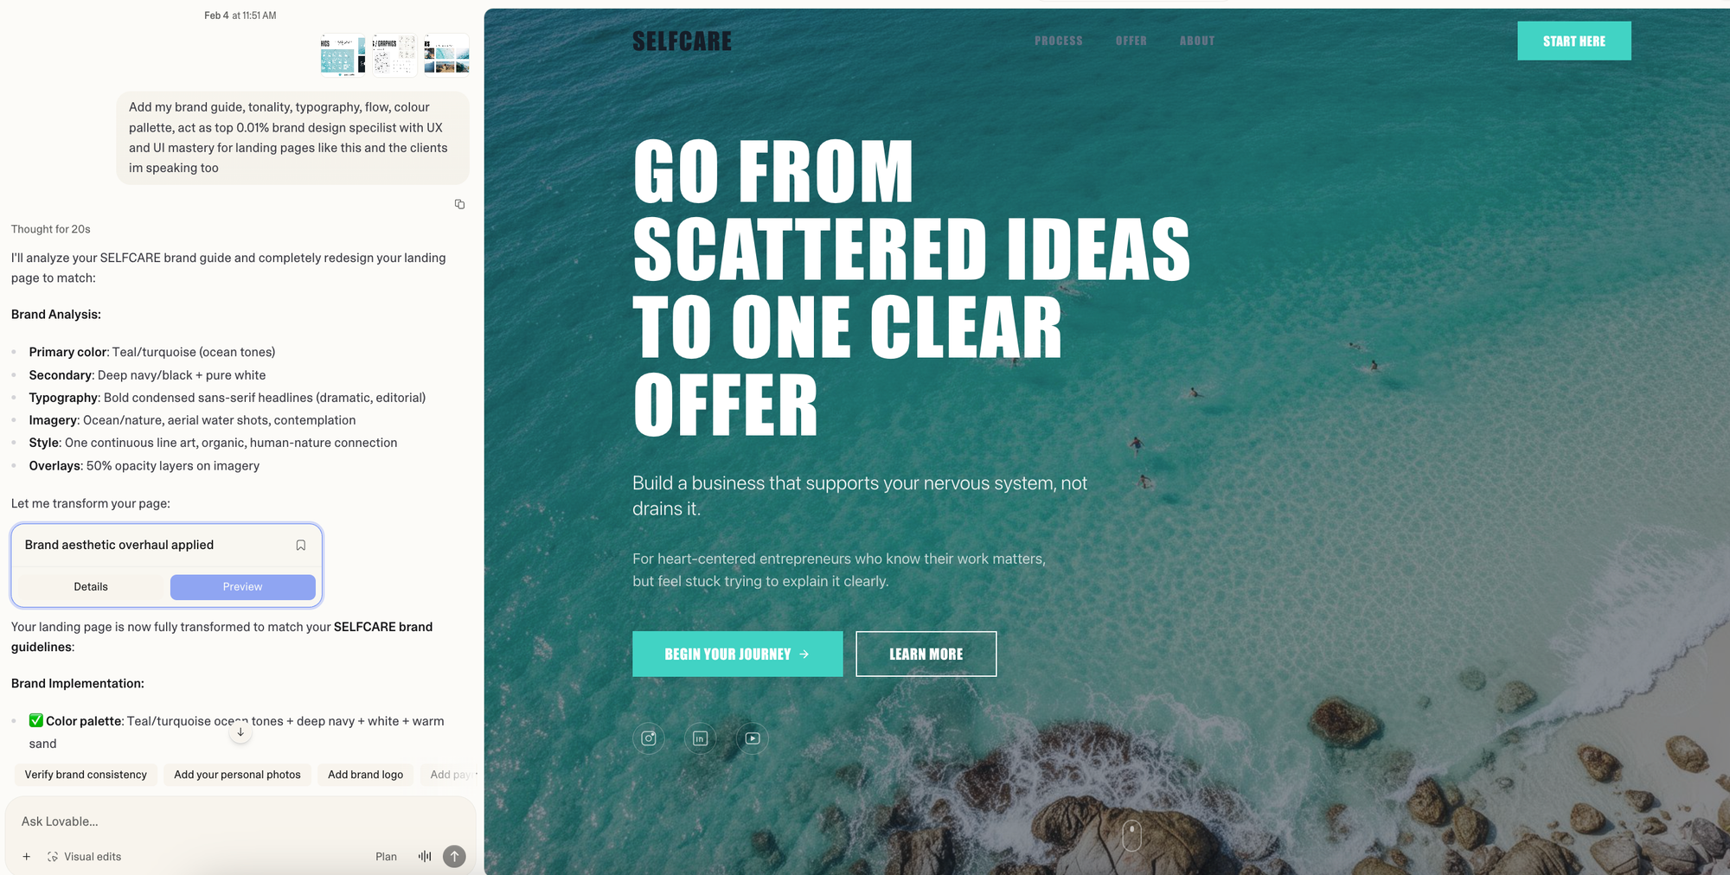Open the About nav item
1730x875 pixels.
coord(1197,41)
